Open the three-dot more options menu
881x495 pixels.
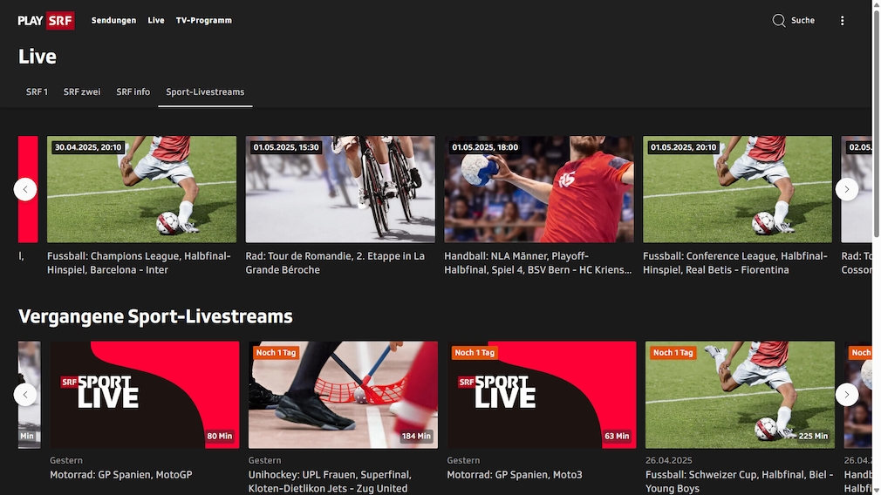click(x=842, y=20)
